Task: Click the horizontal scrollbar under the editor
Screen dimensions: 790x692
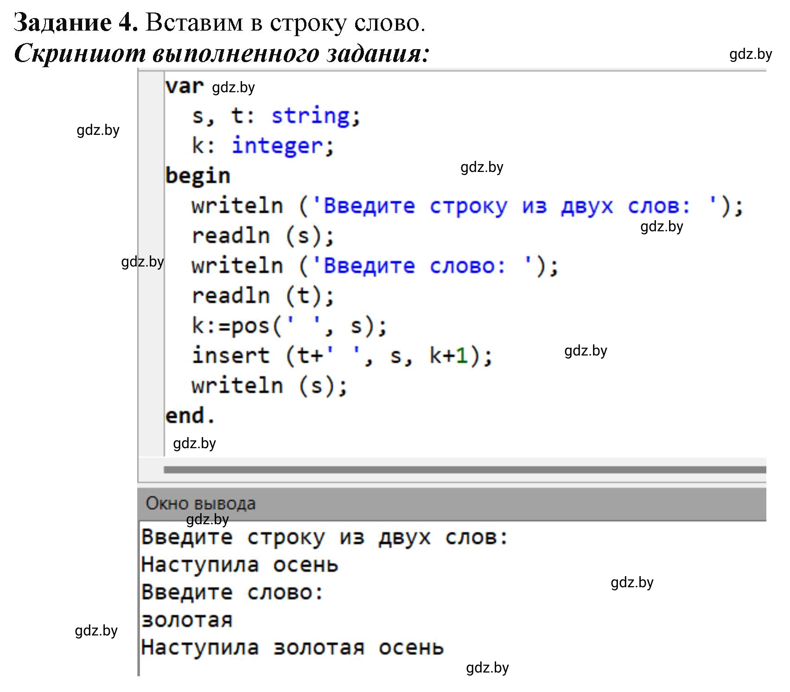Action: (465, 470)
